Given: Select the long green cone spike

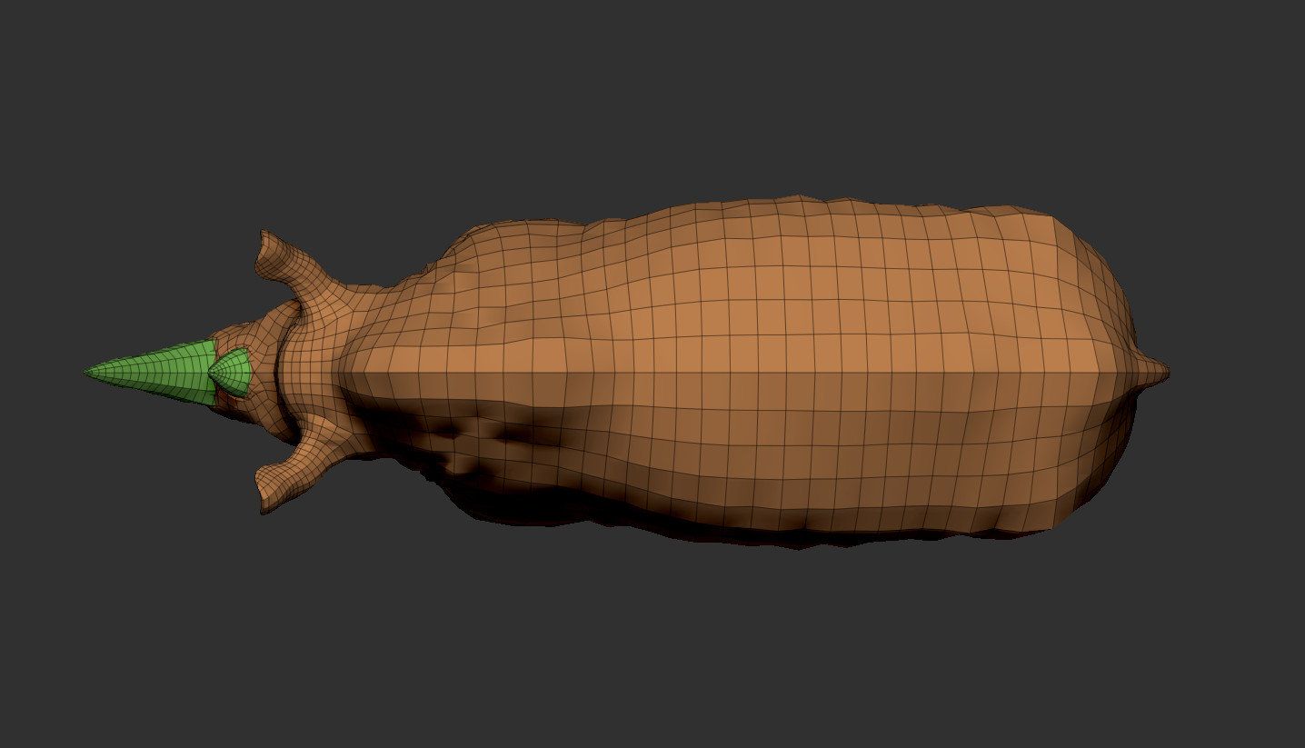Looking at the screenshot, I should 150,373.
